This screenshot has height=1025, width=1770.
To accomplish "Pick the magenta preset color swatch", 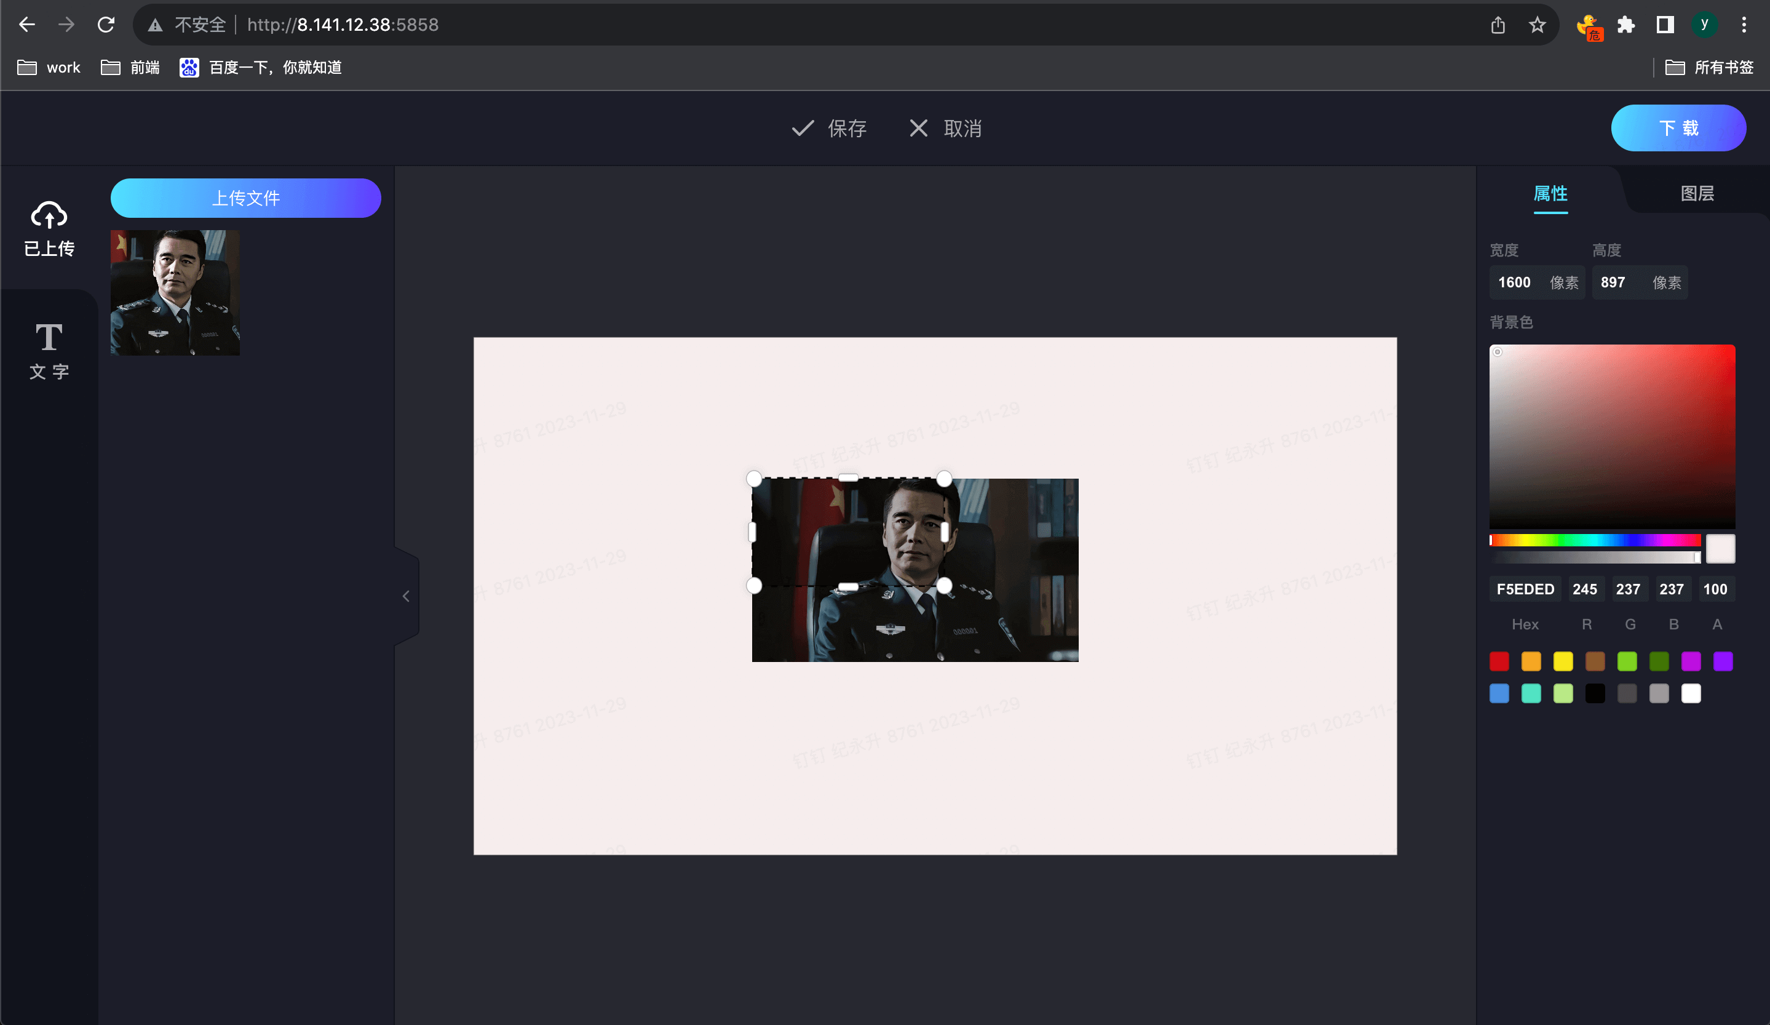I will coord(1691,661).
